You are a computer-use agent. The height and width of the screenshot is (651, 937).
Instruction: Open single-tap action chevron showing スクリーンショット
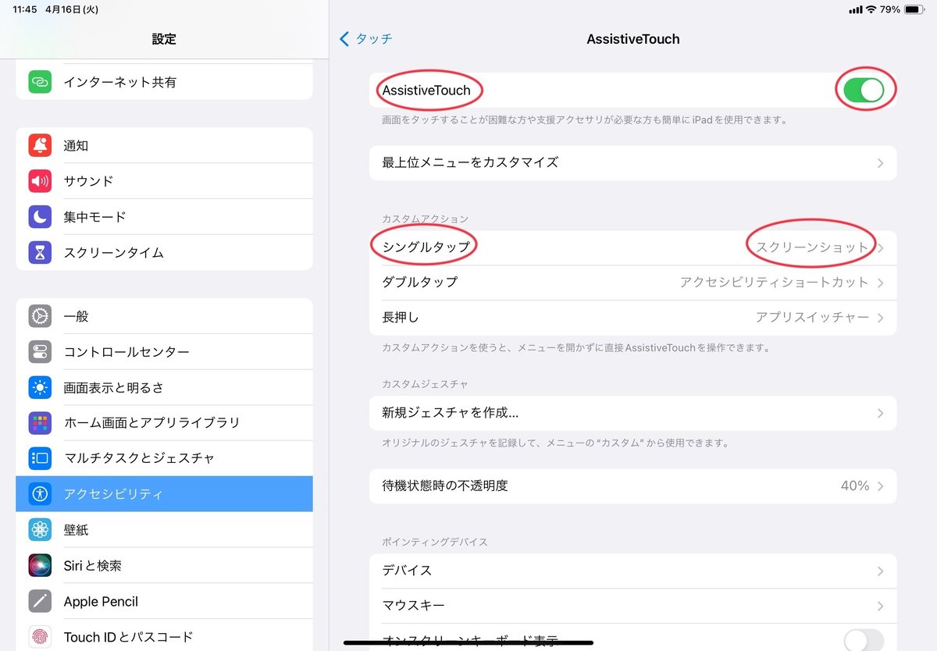(880, 247)
